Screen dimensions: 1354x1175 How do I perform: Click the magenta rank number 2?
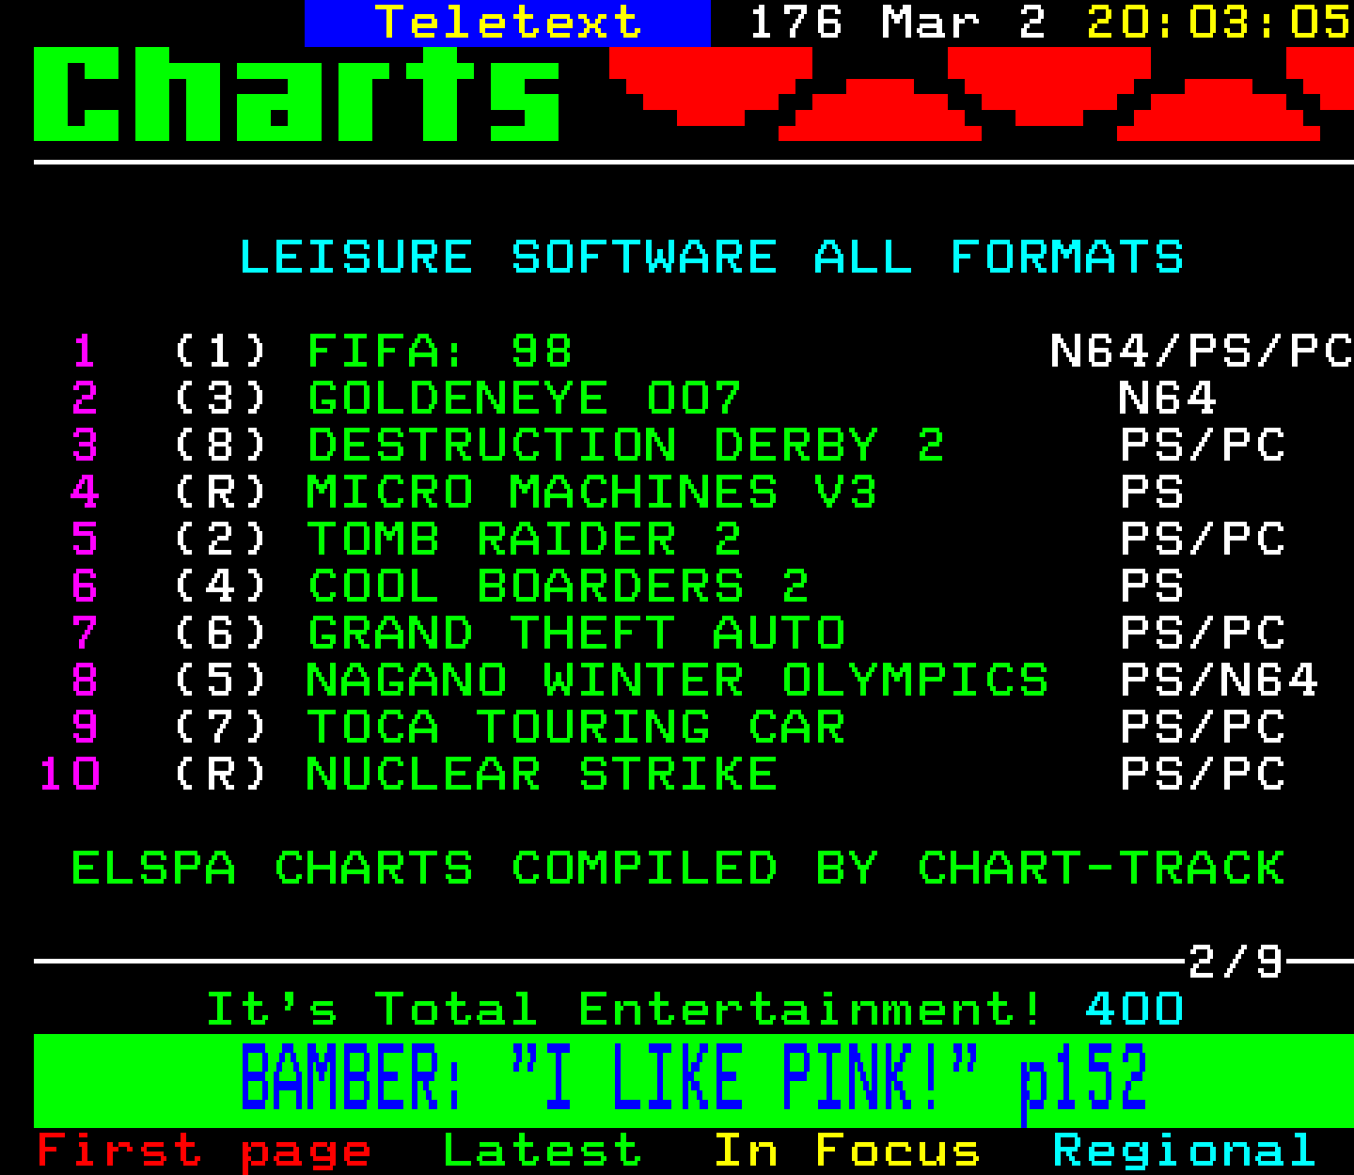85,398
